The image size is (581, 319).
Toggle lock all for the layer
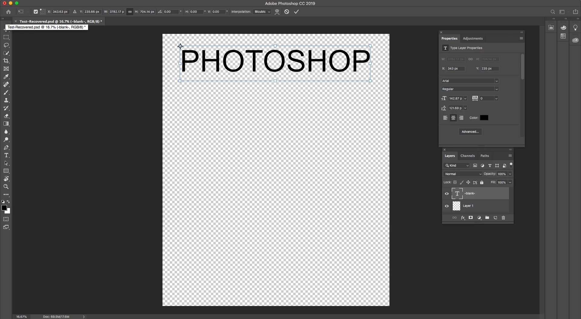point(482,182)
